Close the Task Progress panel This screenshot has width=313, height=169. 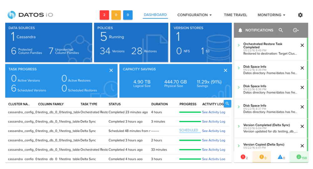111,70
